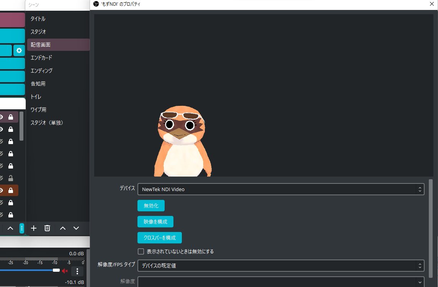This screenshot has height=287, width=438.
Task: Click the クロスバーを構成 button
Action: click(x=160, y=238)
